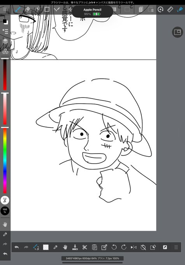The width and height of the screenshot is (185, 265).
Task: Open the hamburger main menu
Action: (x=5, y=9)
